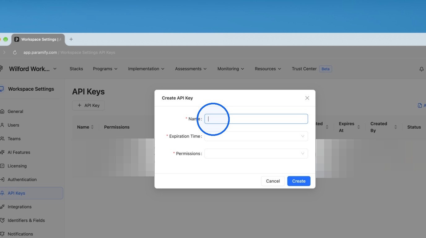426x238 pixels.
Task: Close the Create API Key dialog
Action: click(307, 98)
